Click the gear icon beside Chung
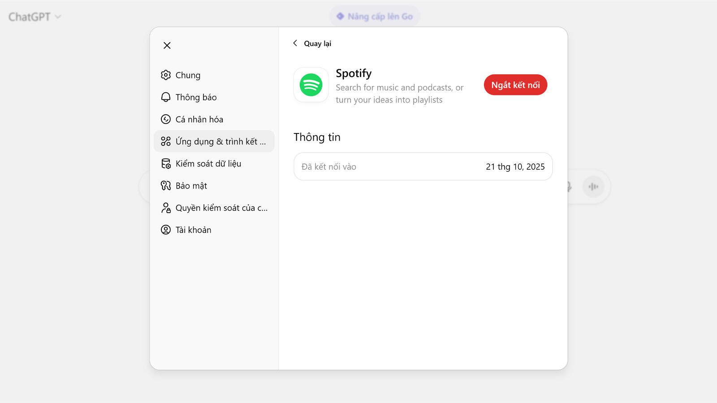This screenshot has height=403, width=717. tap(166, 75)
